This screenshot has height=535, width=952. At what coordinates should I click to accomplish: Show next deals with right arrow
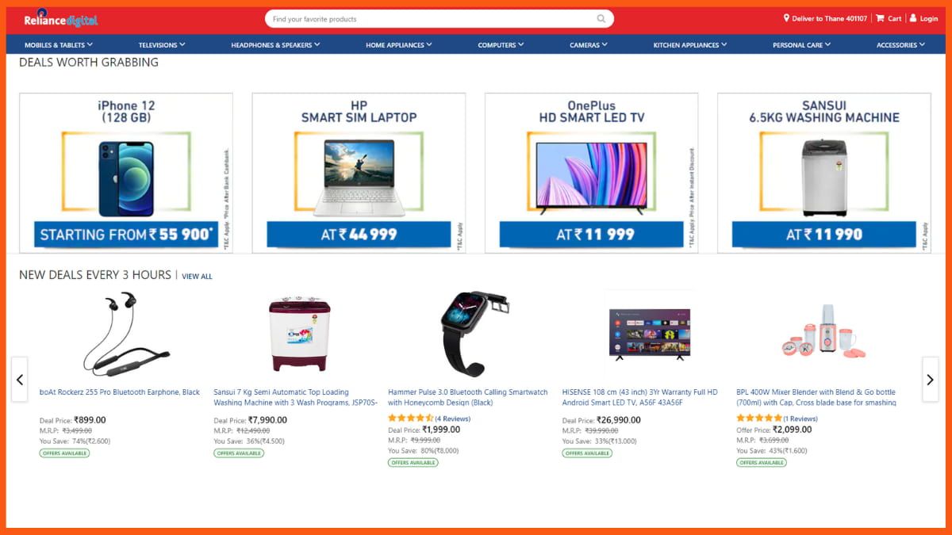(930, 380)
